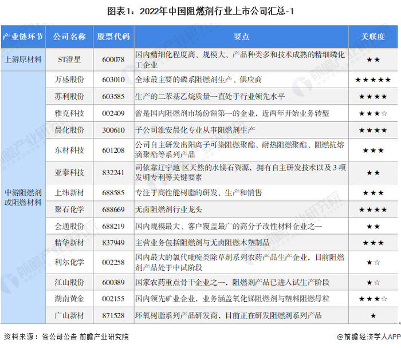The width and height of the screenshot is (401, 348).
Task: Select the 要点 column header
Action: (241, 37)
